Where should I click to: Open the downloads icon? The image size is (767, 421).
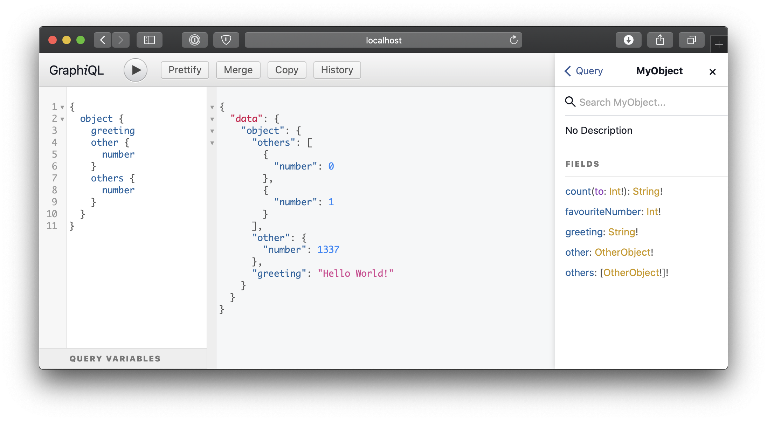(629, 40)
